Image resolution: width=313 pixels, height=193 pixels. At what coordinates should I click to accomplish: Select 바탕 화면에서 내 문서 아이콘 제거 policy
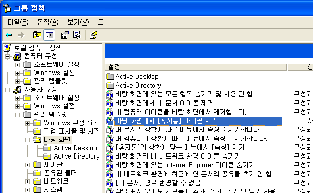(x=164, y=103)
